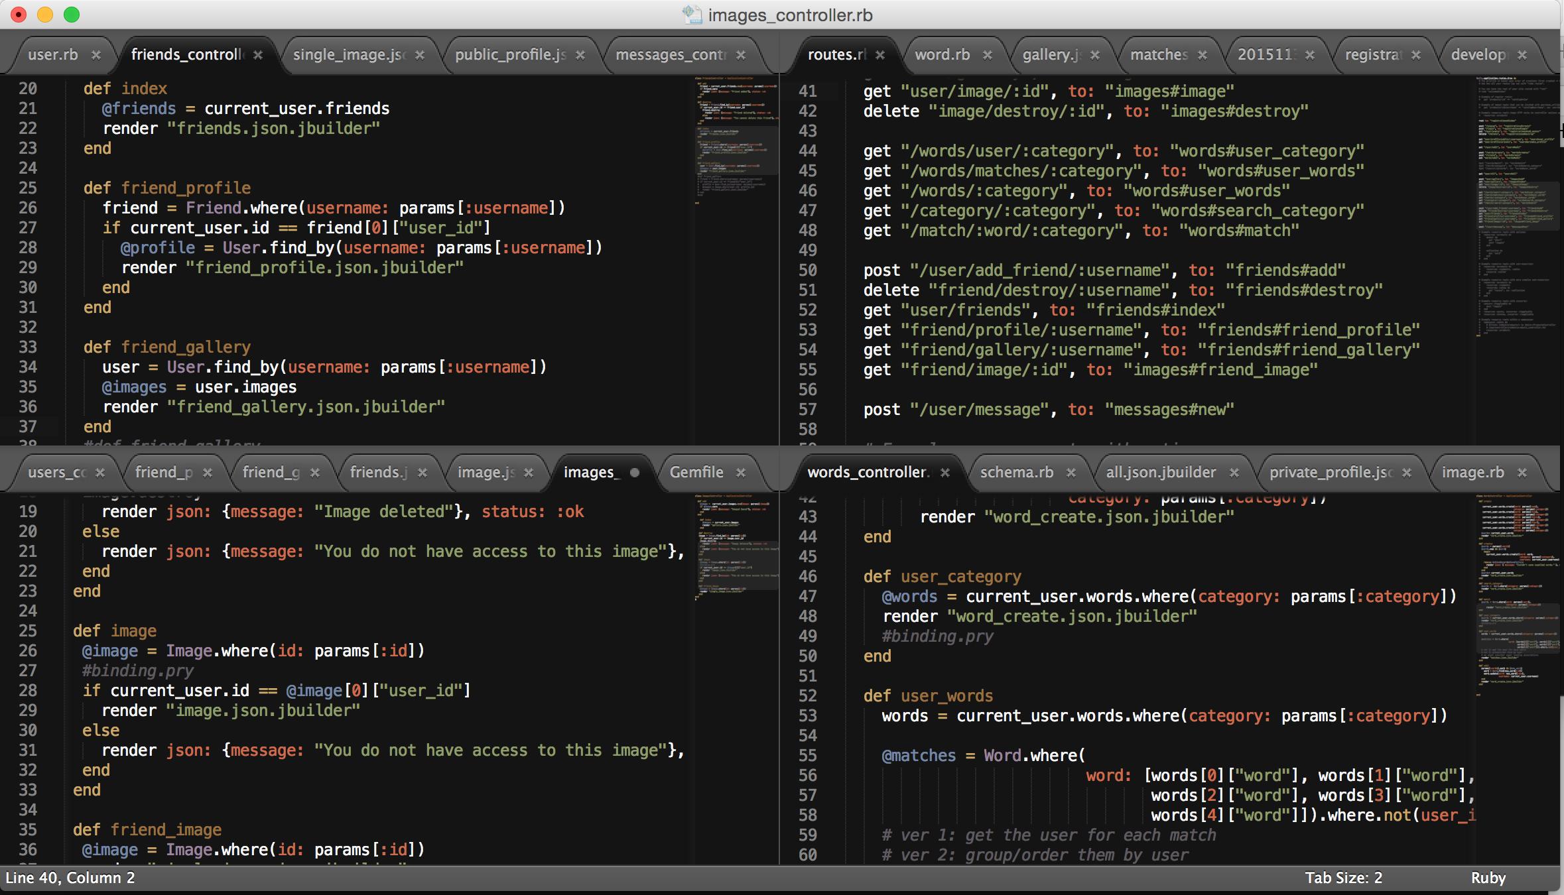Click Line 40, Column 2 status text
The width and height of the screenshot is (1564, 895).
coord(70,878)
